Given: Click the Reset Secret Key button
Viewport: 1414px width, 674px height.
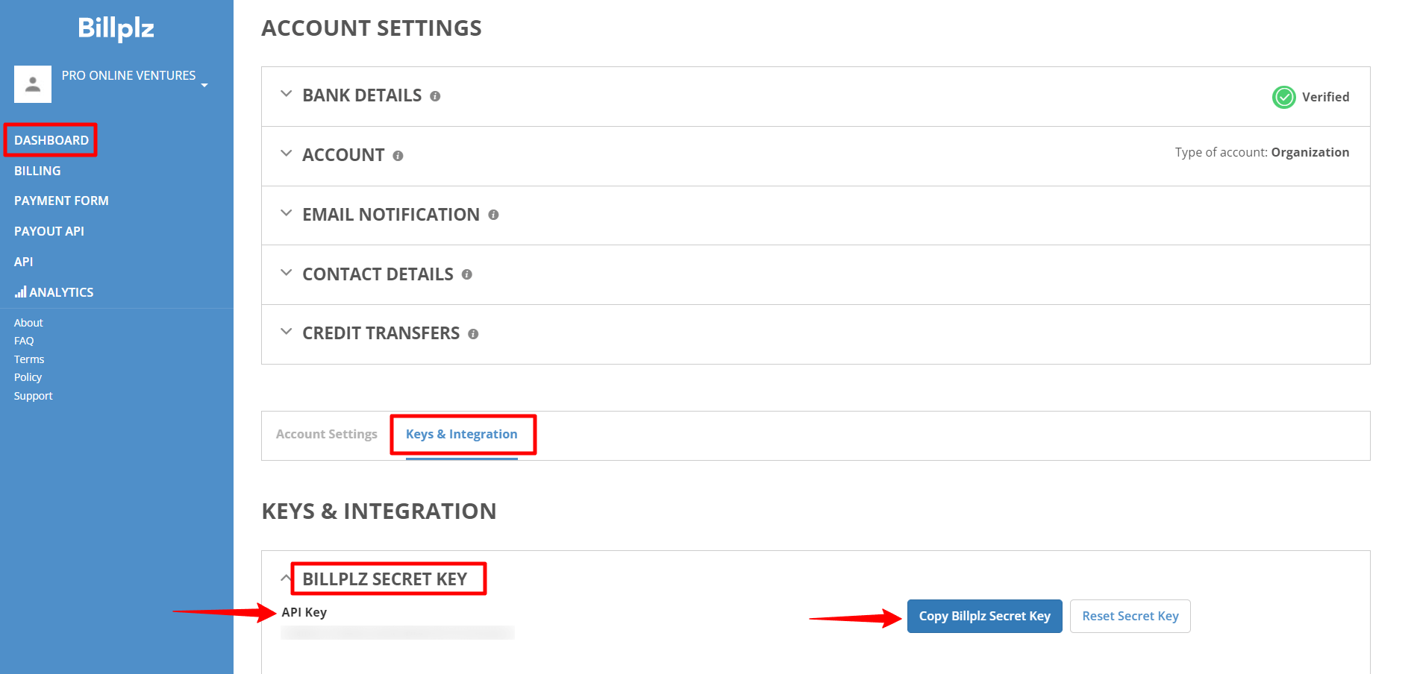Looking at the screenshot, I should click(1130, 616).
